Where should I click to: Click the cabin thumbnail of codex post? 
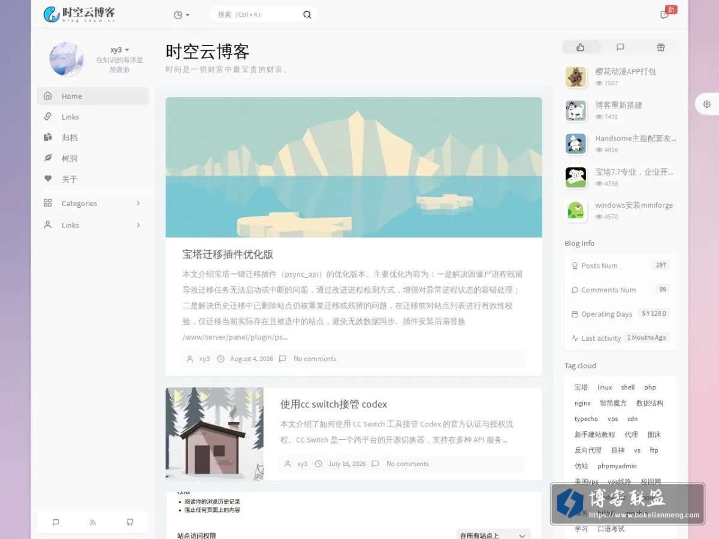[x=215, y=434]
